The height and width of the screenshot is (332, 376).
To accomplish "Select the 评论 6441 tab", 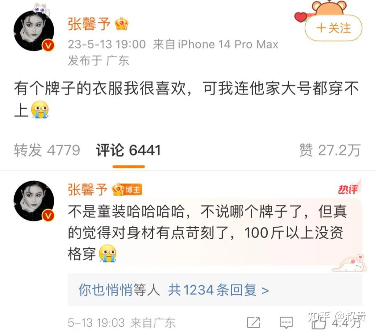I will tap(128, 150).
